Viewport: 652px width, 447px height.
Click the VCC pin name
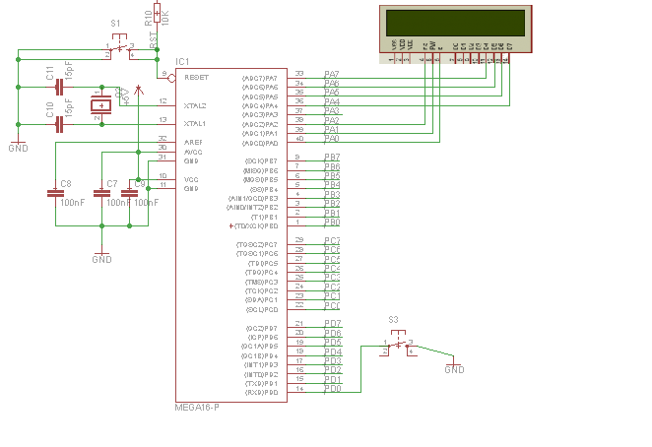191,179
